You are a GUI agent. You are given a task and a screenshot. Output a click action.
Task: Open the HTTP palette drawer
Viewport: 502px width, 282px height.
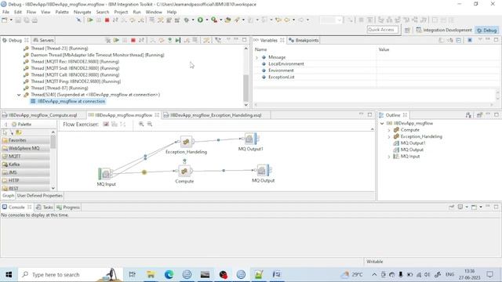[26, 180]
